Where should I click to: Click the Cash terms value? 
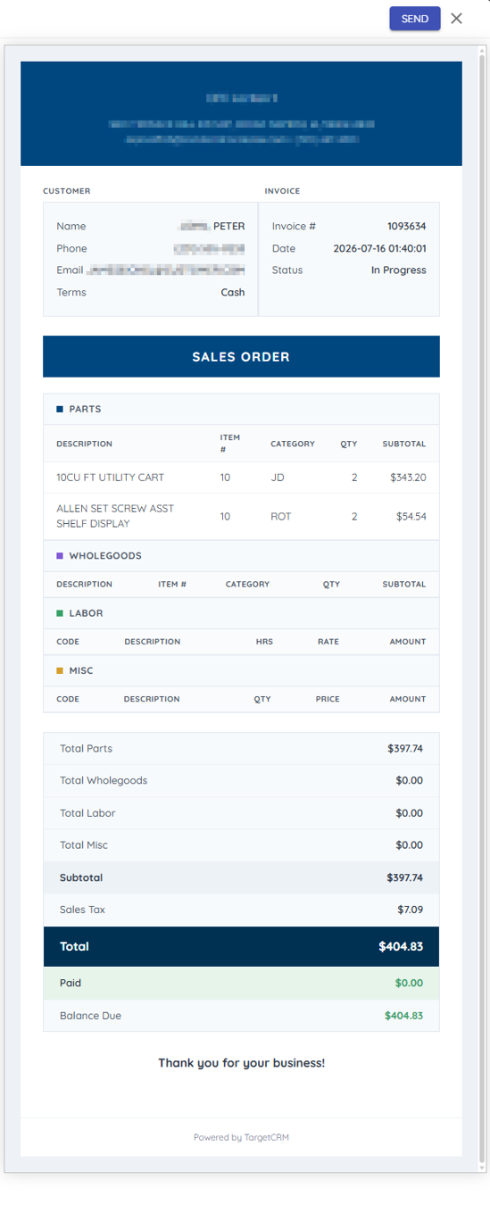[233, 292]
